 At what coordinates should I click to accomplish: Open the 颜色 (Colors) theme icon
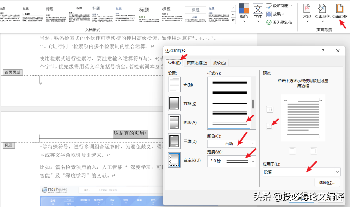[244, 8]
